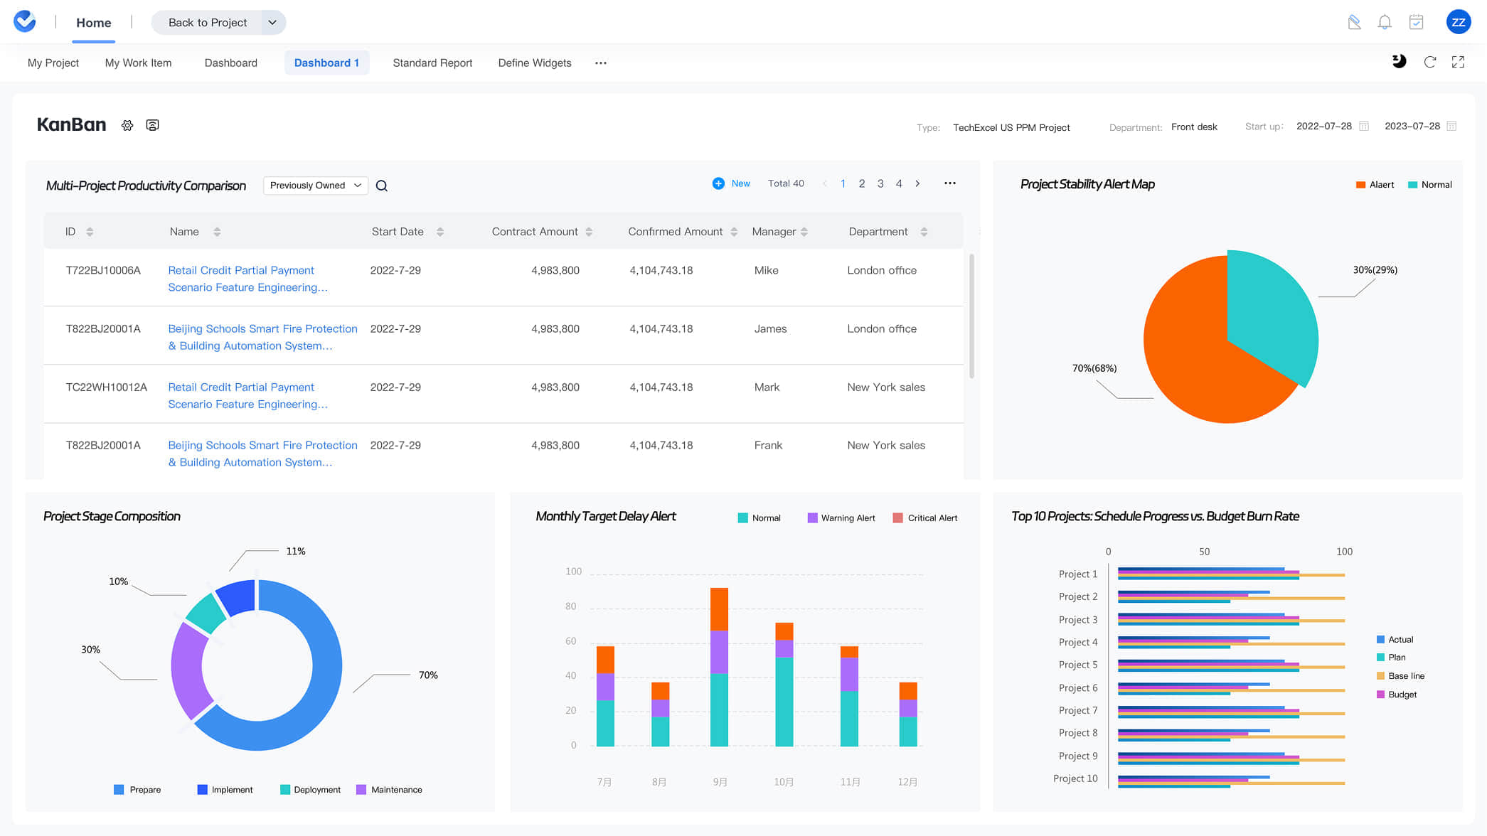Viewport: 1487px width, 836px height.
Task: Switch to the Standard Report tab
Action: pyautogui.click(x=432, y=63)
